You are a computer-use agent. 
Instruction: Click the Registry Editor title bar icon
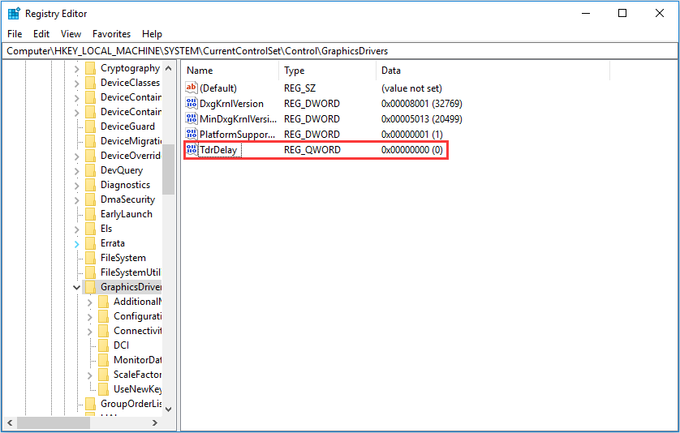pos(14,13)
